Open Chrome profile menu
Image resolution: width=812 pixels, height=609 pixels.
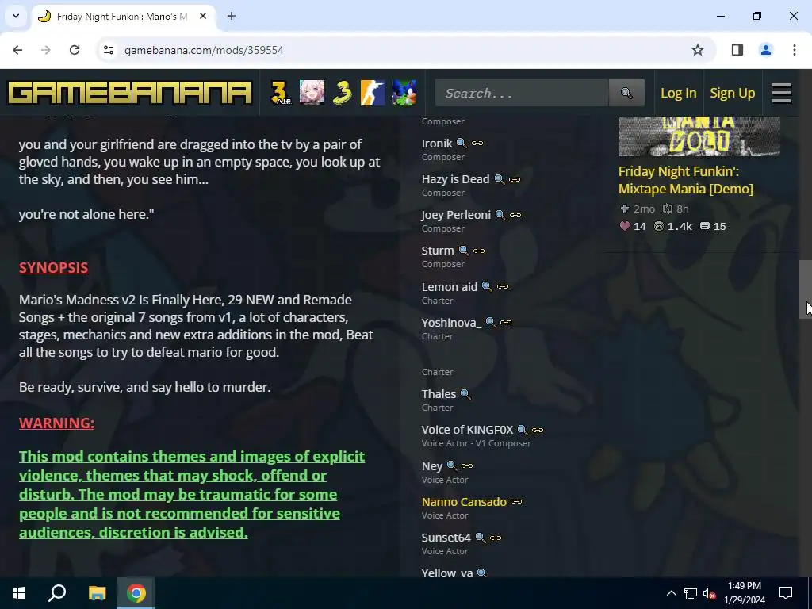point(766,50)
